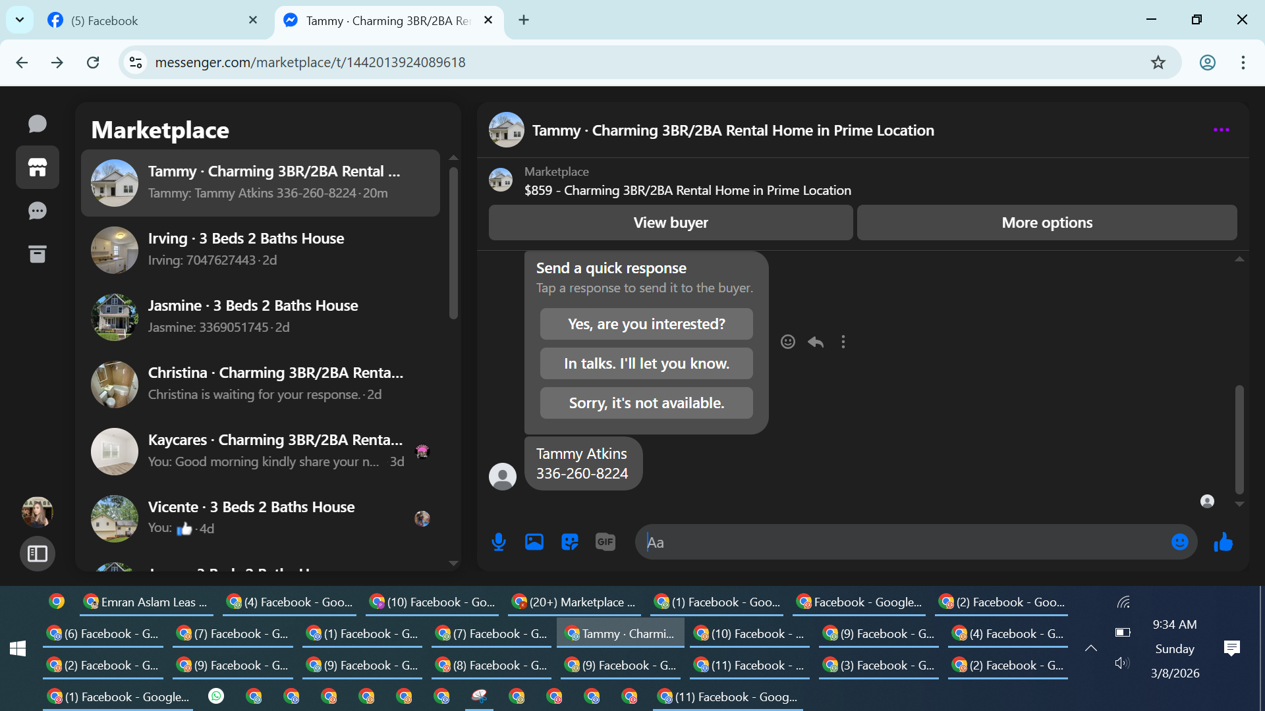The image size is (1265, 711).
Task: Open the emoji picker in message box
Action: [x=1179, y=542]
